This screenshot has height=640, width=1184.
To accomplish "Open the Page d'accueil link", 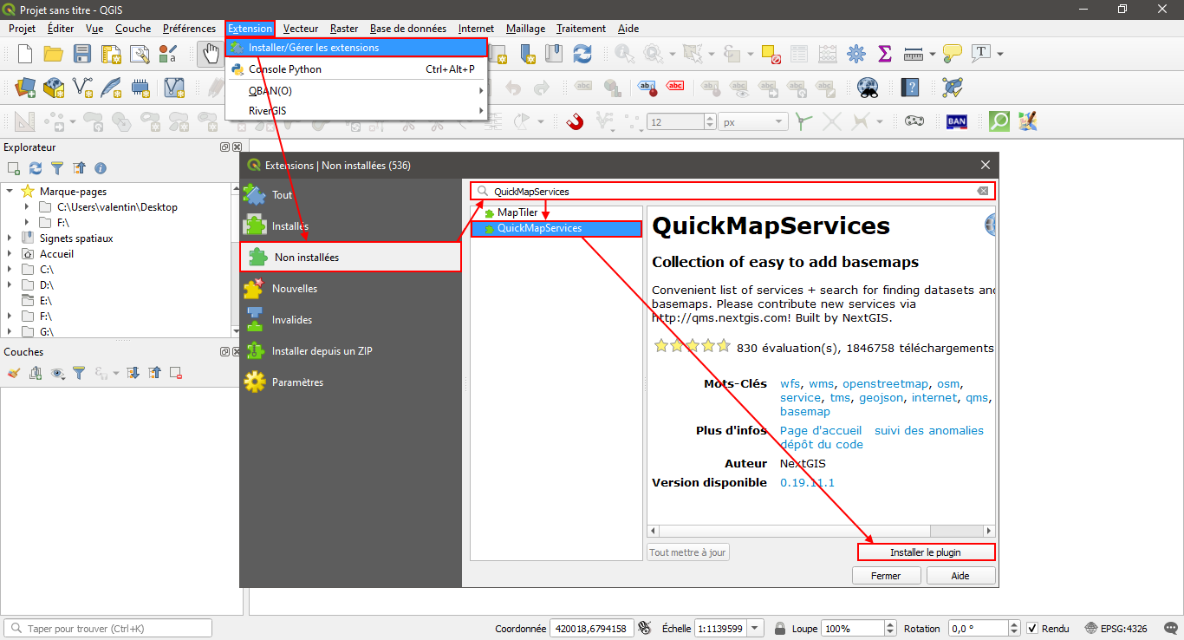I will tap(821, 431).
